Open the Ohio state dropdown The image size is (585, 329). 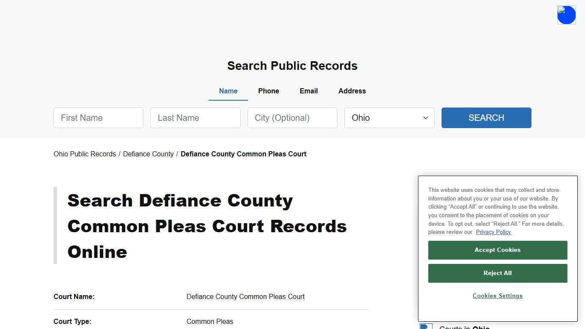(389, 118)
